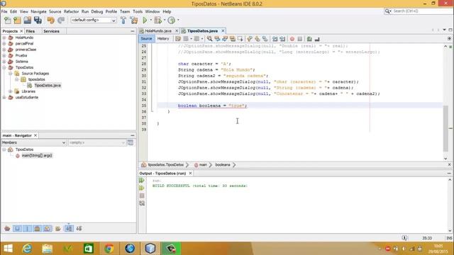Run the project with green play icon
Screen dimensions: 454x255
pos(145,21)
